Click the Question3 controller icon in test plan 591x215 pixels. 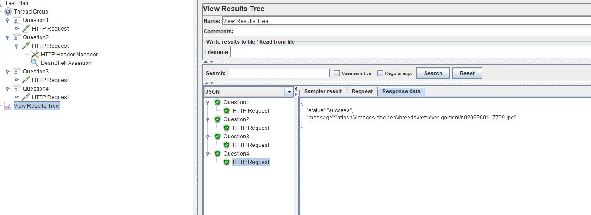[17, 72]
